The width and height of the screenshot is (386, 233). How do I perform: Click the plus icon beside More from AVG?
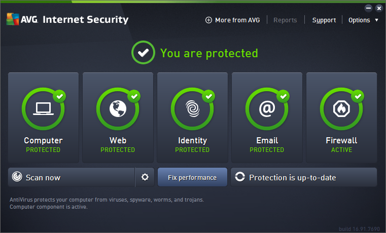click(208, 20)
